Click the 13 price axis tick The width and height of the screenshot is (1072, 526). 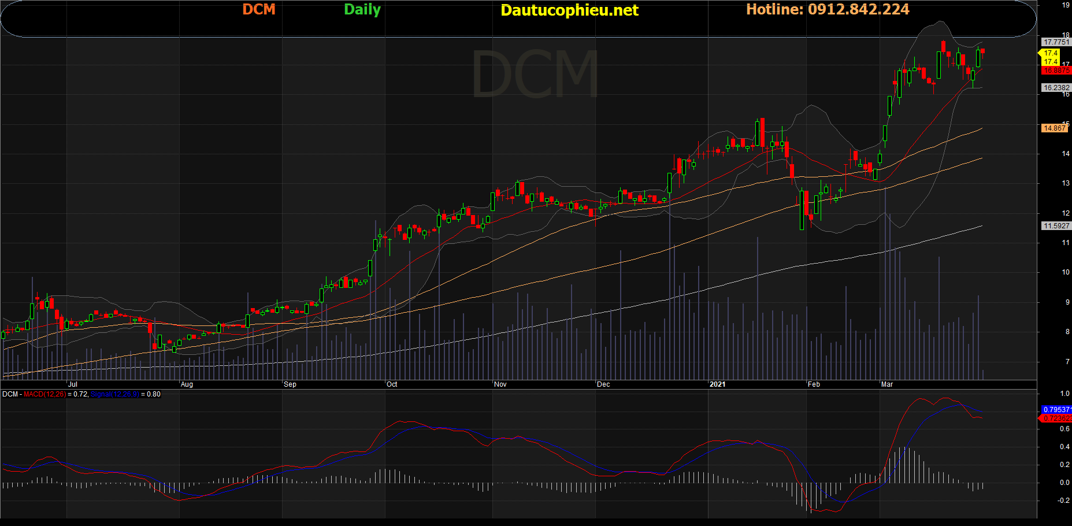pyautogui.click(x=1066, y=183)
